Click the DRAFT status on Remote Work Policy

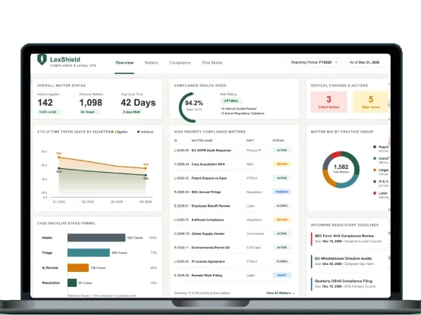point(282,276)
